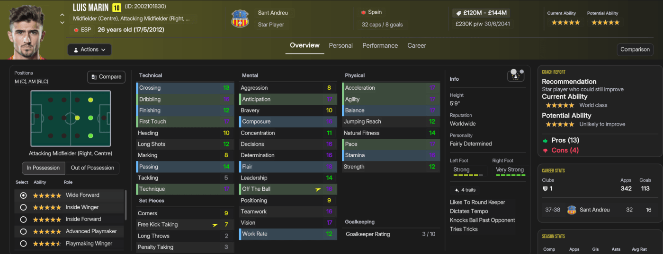The image size is (663, 254).
Task: Go to previous player with up chevron
Action: [62, 15]
